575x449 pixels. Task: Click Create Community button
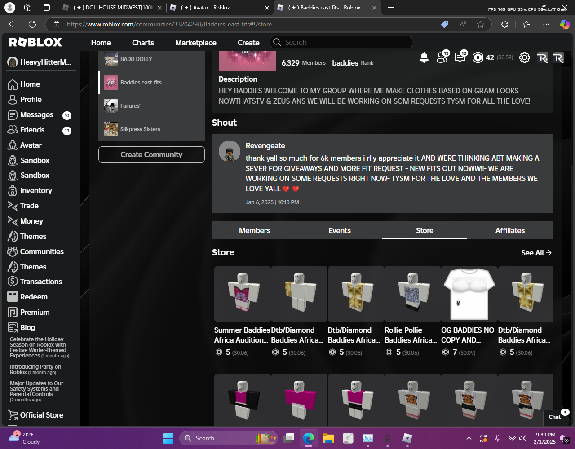[151, 154]
